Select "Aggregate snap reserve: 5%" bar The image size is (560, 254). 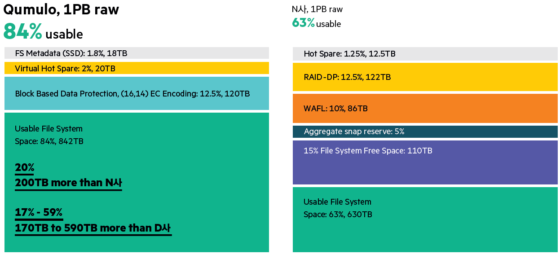click(425, 131)
